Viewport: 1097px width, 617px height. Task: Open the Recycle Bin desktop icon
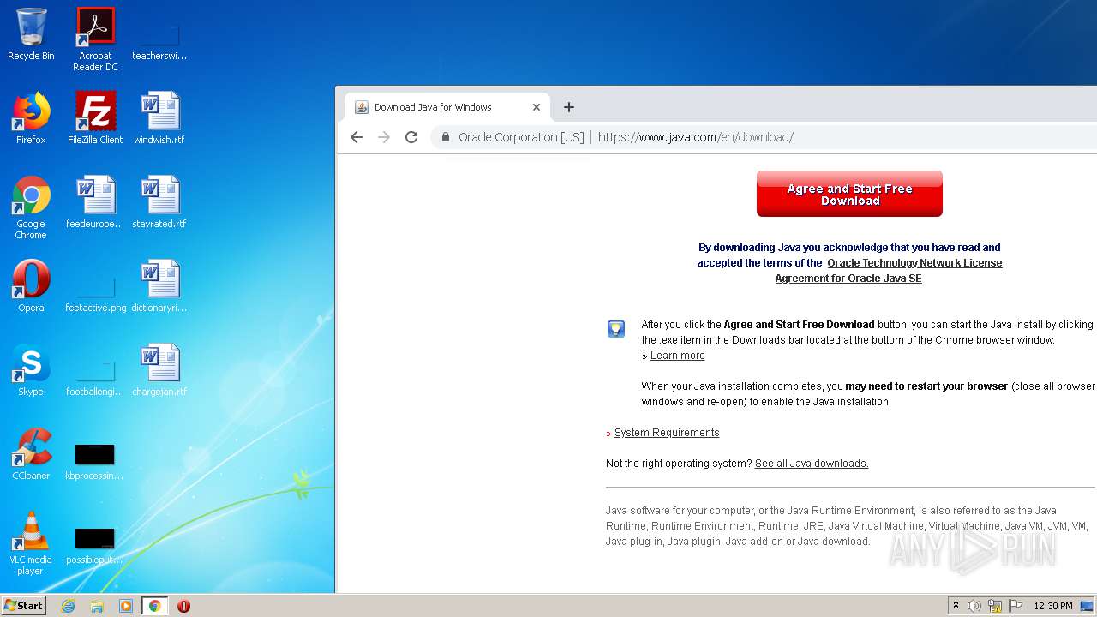(x=31, y=34)
